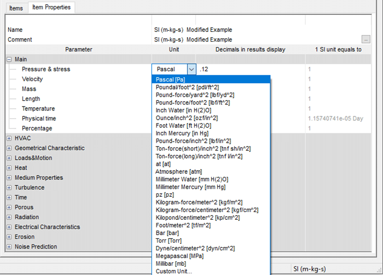Choose Dyne/centimeter^2 [dyn/cm^2]
This screenshot has height=275, width=383.
[x=211, y=248]
